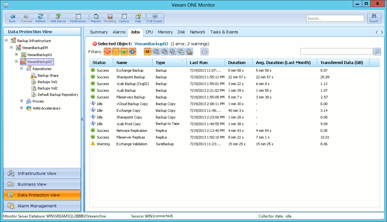Image resolution: width=387 pixels, height=222 pixels.
Task: Collapse the Repositories tree node
Action: point(22,68)
